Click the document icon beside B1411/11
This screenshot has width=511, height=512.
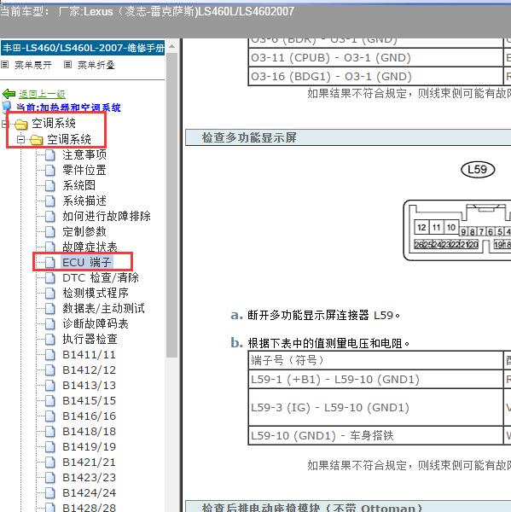coord(50,355)
